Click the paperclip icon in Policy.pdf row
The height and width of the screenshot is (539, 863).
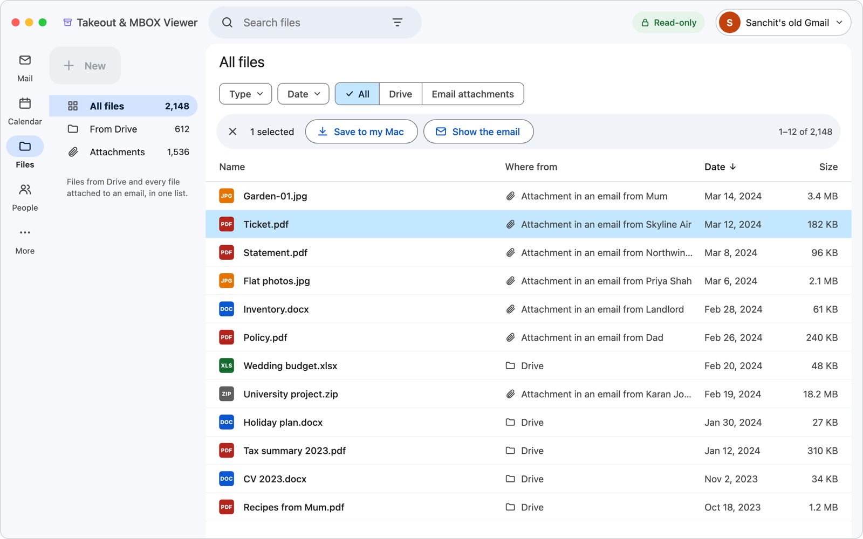coord(510,337)
